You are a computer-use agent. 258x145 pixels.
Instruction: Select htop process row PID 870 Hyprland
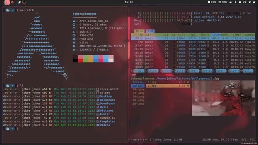pyautogui.click(x=193, y=42)
